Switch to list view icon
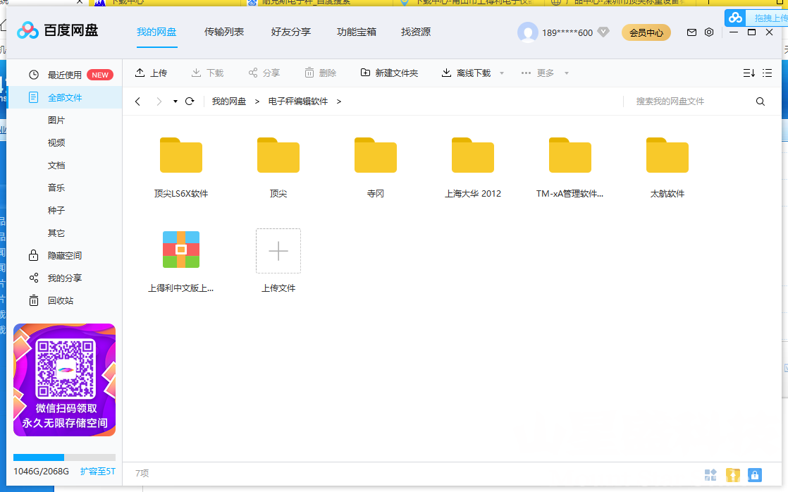788x492 pixels. pyautogui.click(x=768, y=73)
